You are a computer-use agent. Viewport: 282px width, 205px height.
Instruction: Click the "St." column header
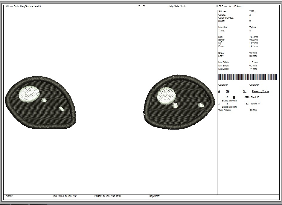(x=245, y=91)
